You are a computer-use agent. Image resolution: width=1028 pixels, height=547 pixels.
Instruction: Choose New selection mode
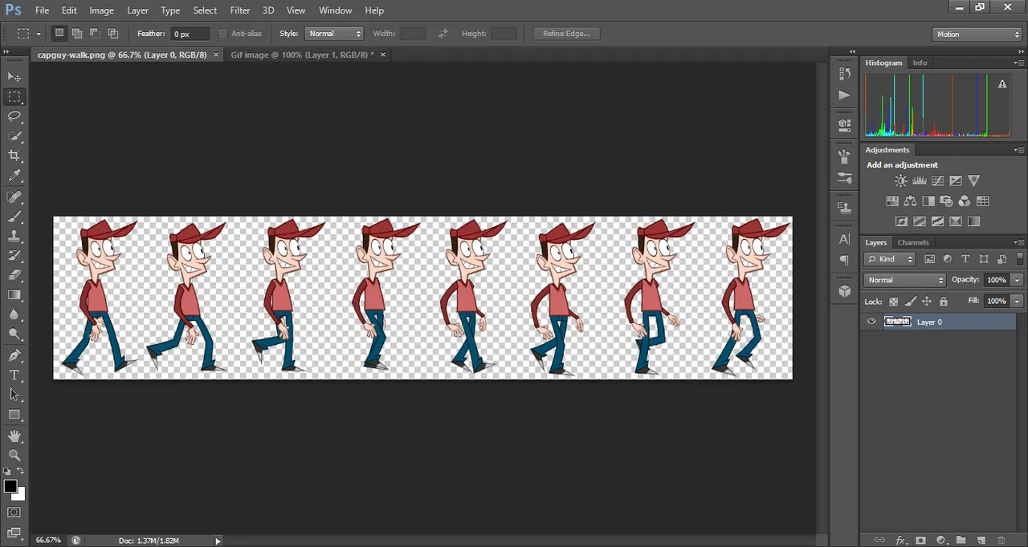59,33
